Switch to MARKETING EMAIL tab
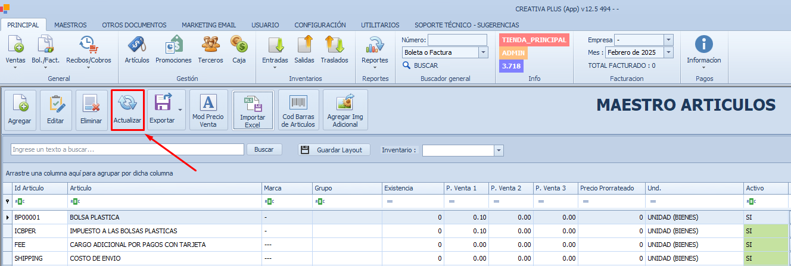Viewport: 791px width, 266px height. coord(208,25)
